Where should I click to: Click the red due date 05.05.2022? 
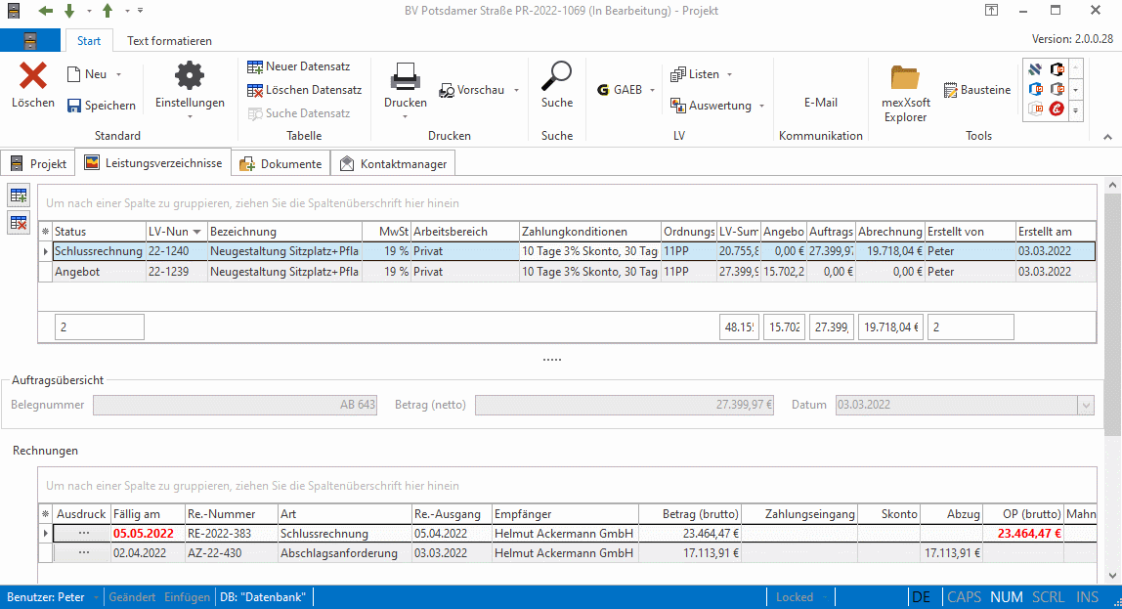point(143,534)
